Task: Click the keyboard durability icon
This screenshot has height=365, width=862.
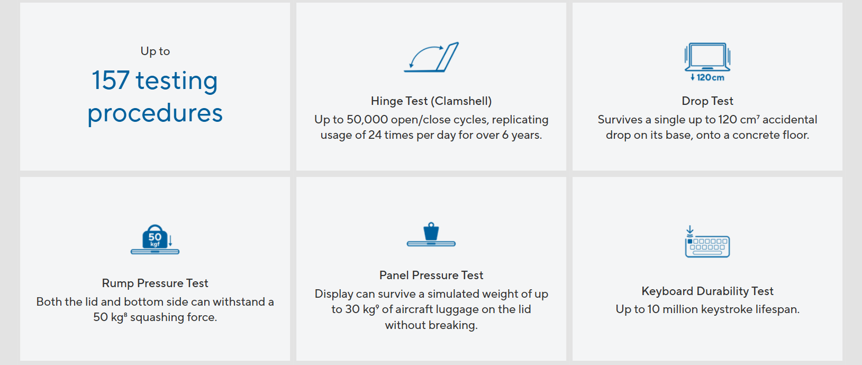Action: pos(707,243)
